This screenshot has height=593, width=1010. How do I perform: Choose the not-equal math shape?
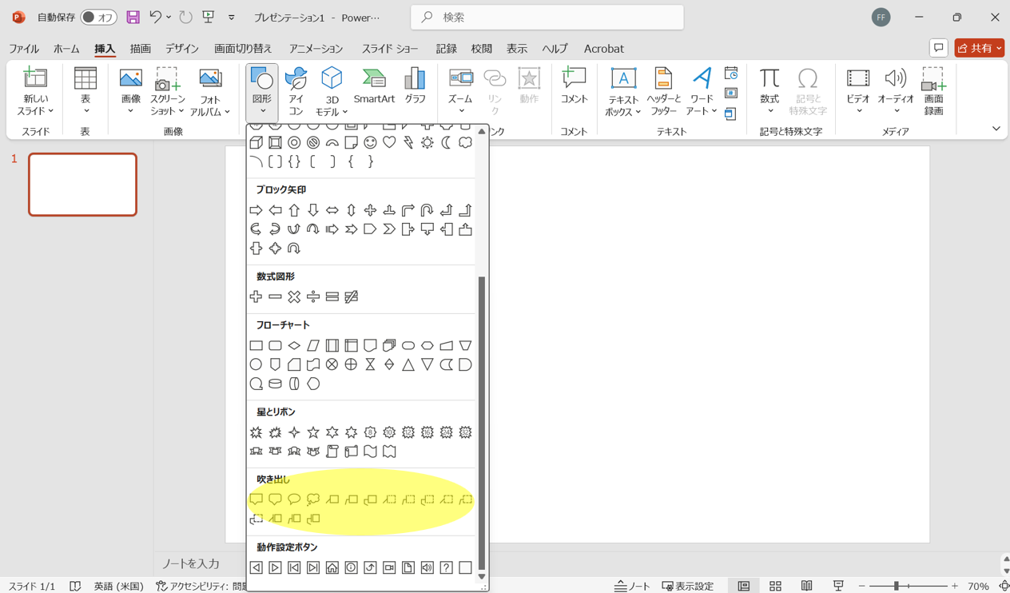coord(352,296)
